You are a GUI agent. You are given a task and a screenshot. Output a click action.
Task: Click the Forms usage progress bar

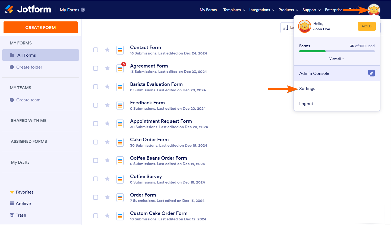click(x=337, y=51)
